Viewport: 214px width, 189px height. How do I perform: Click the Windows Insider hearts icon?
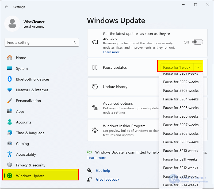[95, 130]
